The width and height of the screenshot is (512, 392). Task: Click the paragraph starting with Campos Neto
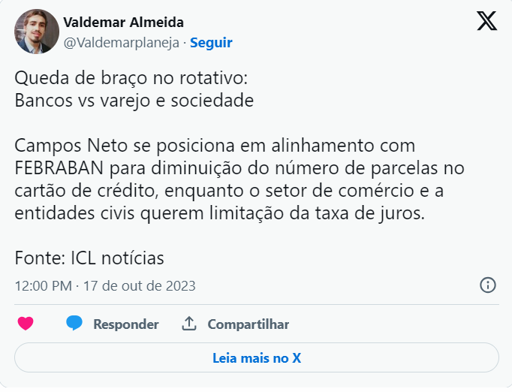(214, 145)
